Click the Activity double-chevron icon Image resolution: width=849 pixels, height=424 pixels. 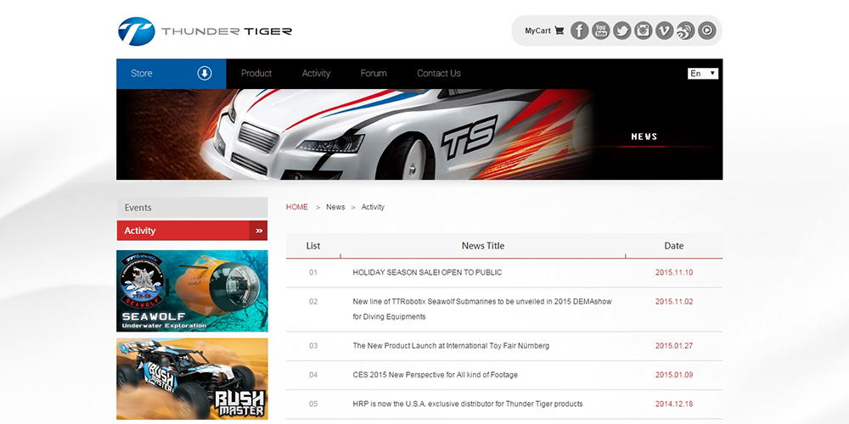(259, 231)
